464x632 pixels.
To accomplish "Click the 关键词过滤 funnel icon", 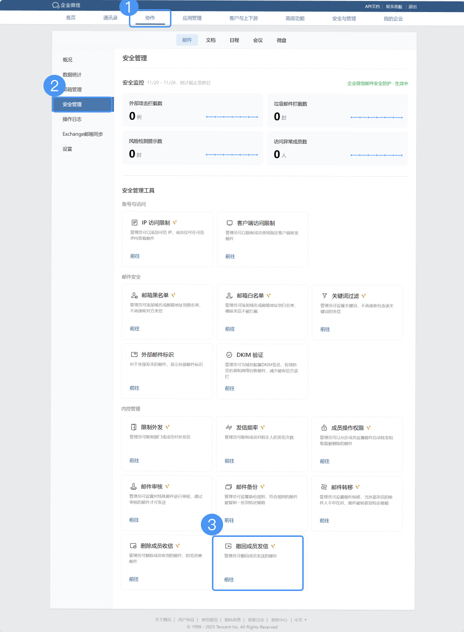I will click(x=324, y=295).
